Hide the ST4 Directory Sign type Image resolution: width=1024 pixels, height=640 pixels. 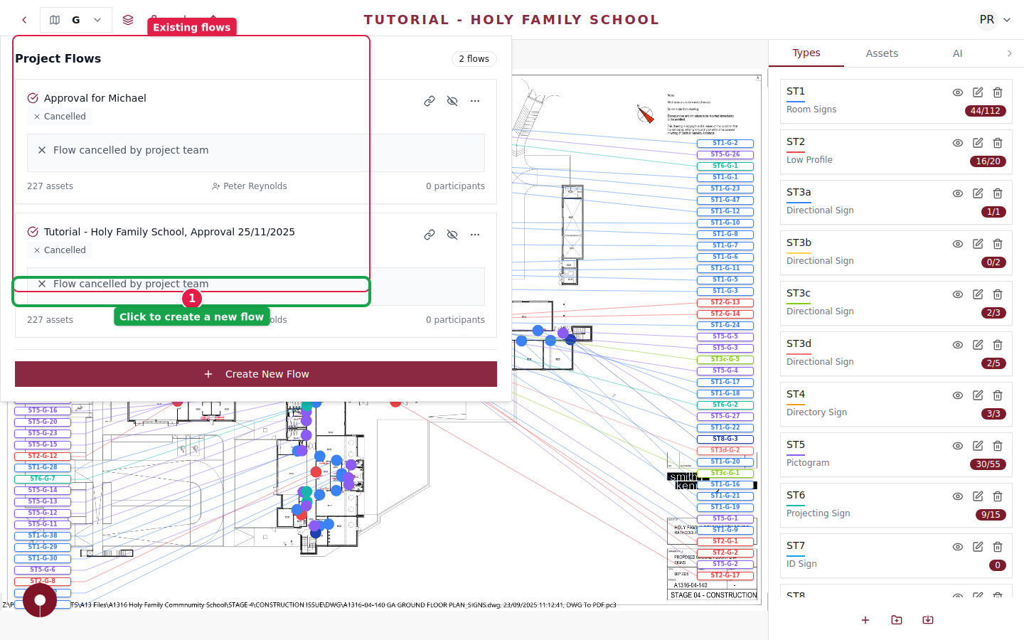[x=958, y=395]
